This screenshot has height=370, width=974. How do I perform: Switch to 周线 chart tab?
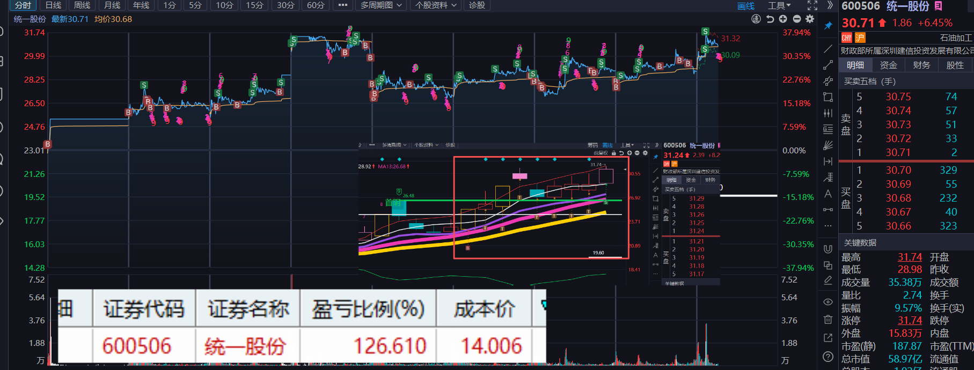pos(82,5)
